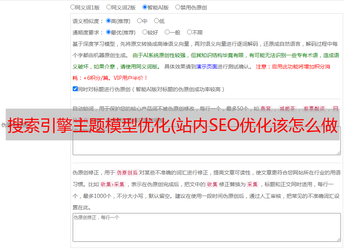345x249 pixels.
Task: Choose the 同义词2版 radio button
Action: pyautogui.click(x=109, y=7)
